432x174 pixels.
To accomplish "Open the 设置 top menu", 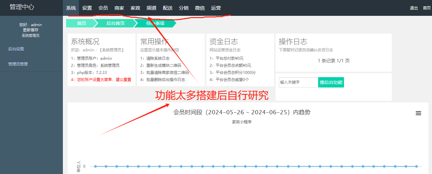I will (x=87, y=8).
